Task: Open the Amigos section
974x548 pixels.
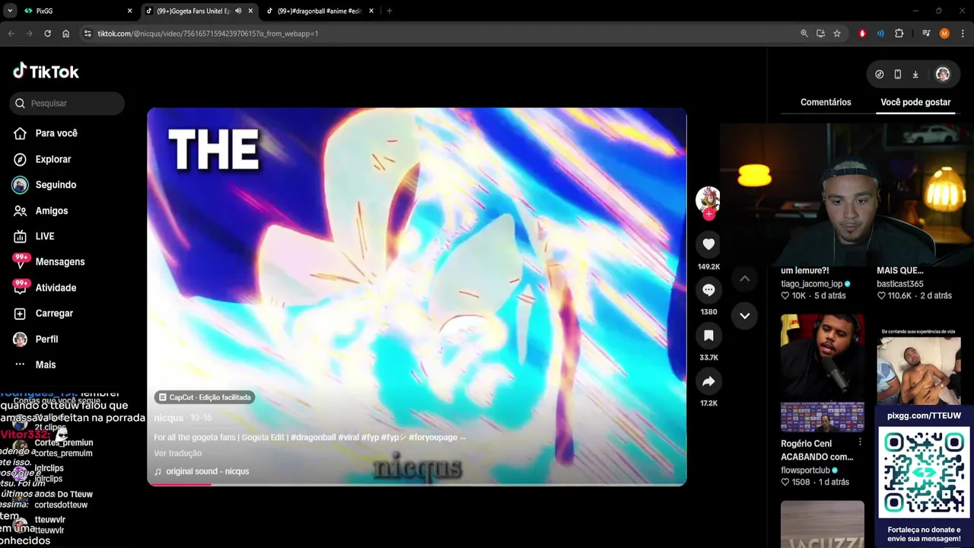Action: pyautogui.click(x=41, y=211)
